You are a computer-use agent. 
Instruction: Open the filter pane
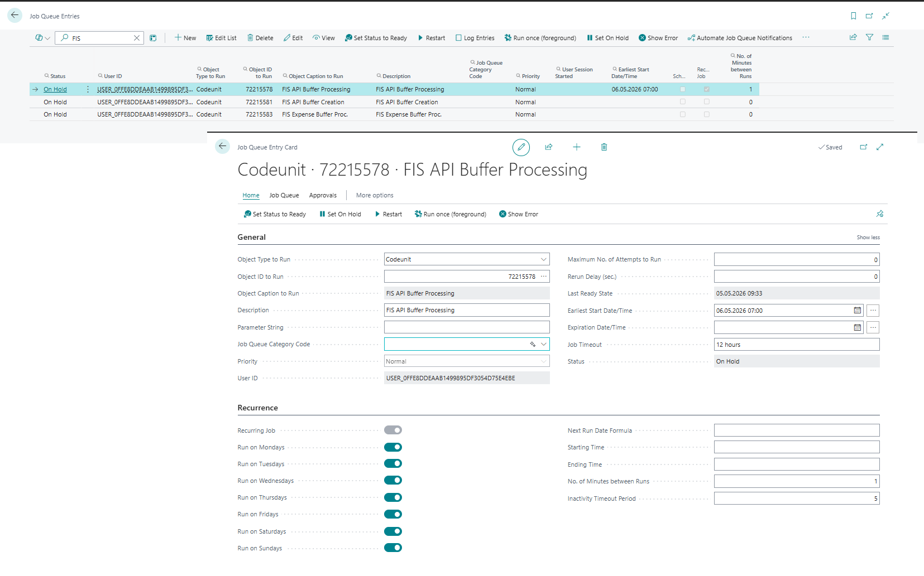point(869,37)
